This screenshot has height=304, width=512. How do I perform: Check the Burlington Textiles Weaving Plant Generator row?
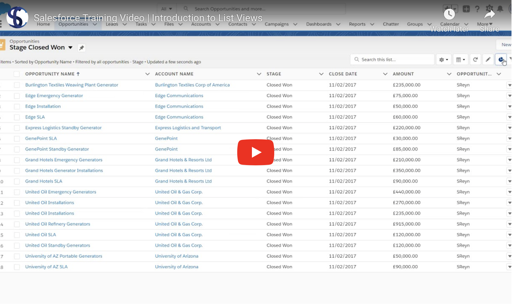coord(17,85)
